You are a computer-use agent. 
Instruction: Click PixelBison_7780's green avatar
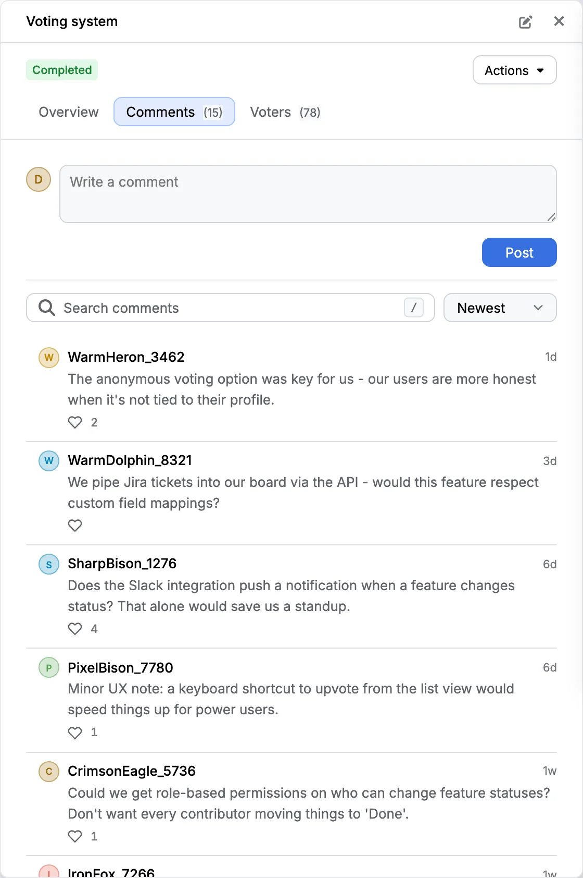[x=49, y=668]
